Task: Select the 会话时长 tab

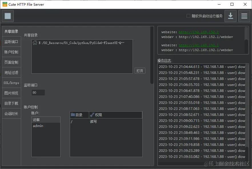Action: (x=11, y=114)
